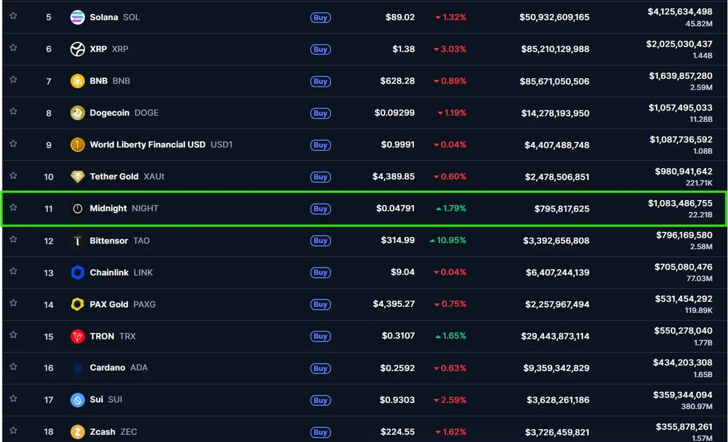
Task: Select XRP market cap $85,210,129,988
Action: point(555,49)
